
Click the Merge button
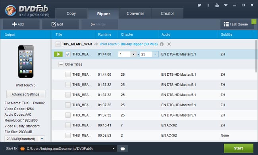click(x=100, y=24)
